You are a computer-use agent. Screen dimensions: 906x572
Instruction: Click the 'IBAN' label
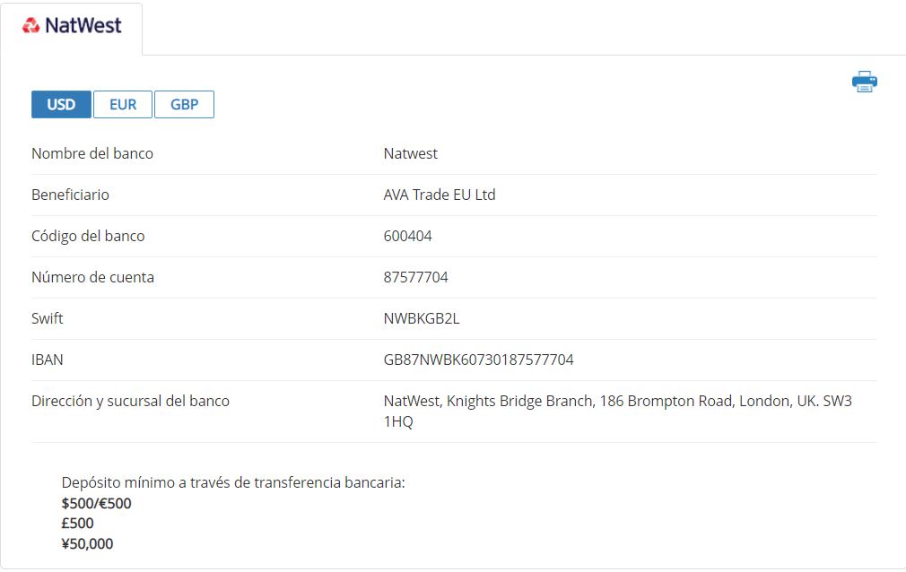click(48, 360)
